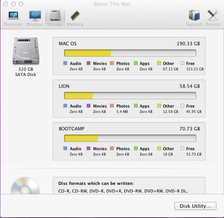Click the green Apps swatch under MAC OS
The height and width of the screenshot is (218, 224).
136,63
